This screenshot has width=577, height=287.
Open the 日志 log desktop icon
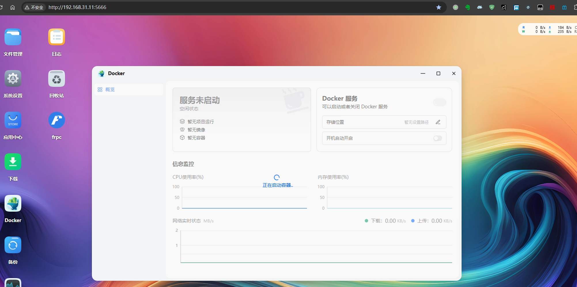click(x=56, y=37)
